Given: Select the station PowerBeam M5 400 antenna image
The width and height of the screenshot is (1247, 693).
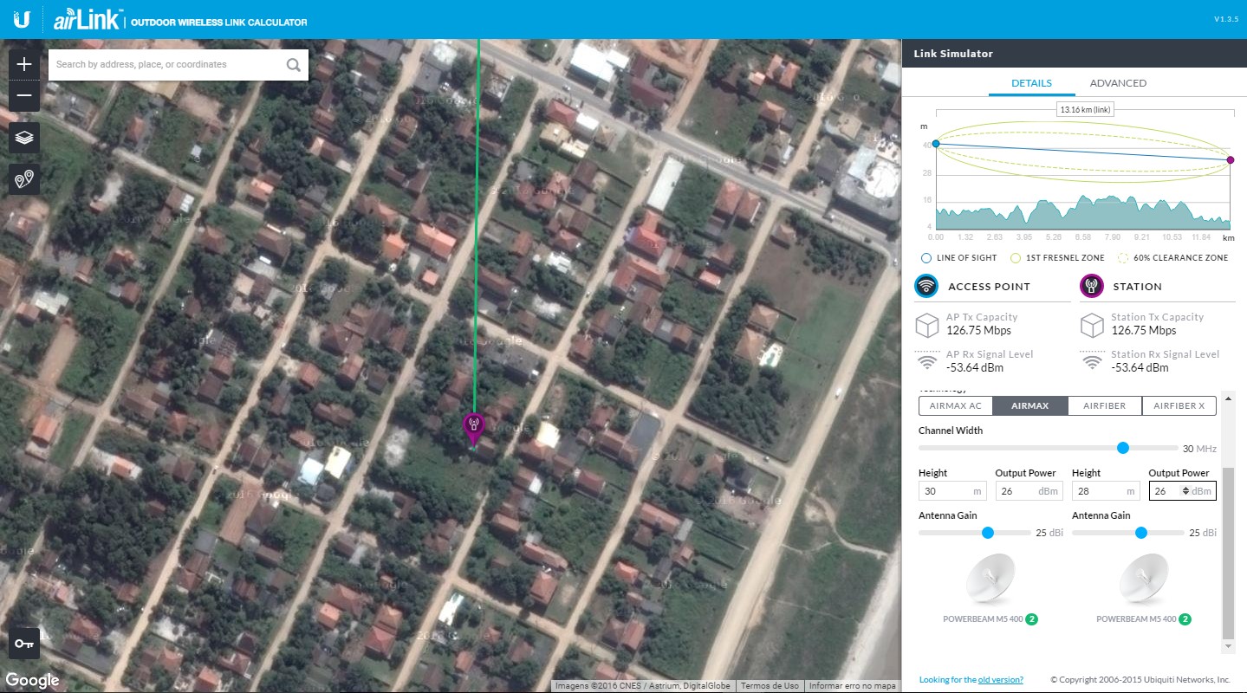Looking at the screenshot, I should pyautogui.click(x=1144, y=579).
